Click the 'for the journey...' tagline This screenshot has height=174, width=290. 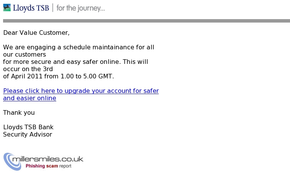81,8
